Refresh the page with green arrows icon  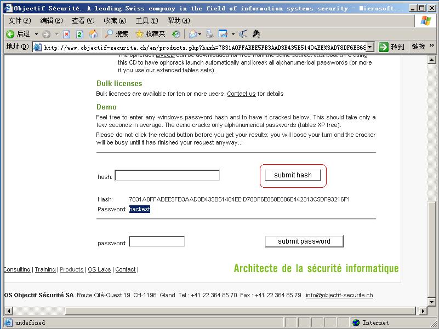[80, 34]
